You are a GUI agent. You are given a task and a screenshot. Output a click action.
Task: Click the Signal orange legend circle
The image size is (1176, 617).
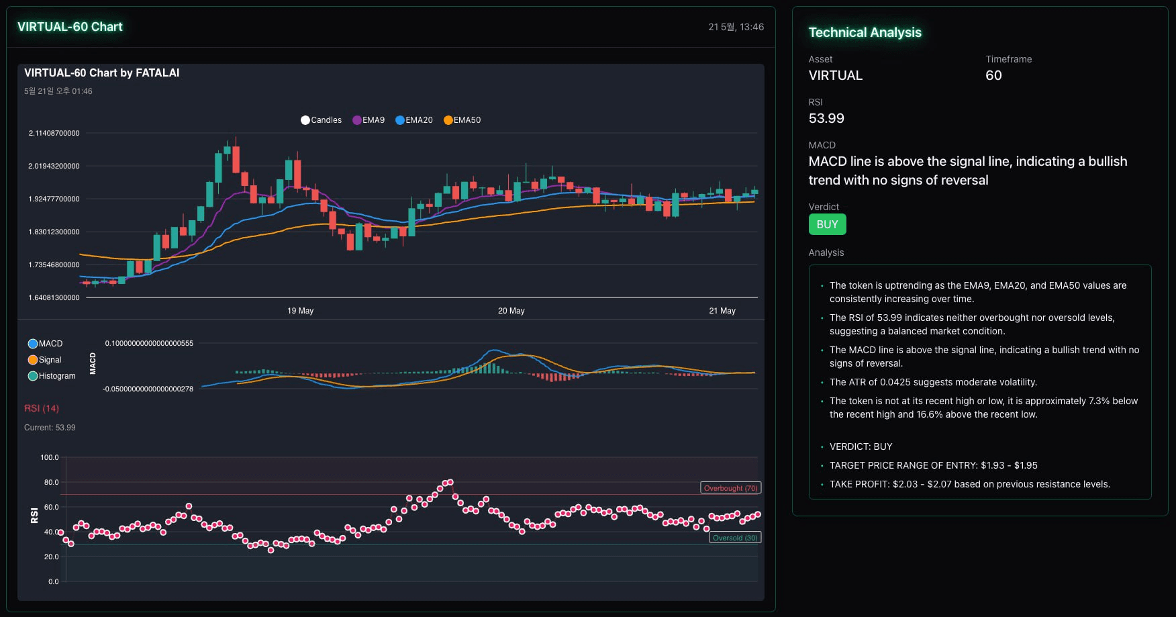tap(32, 360)
